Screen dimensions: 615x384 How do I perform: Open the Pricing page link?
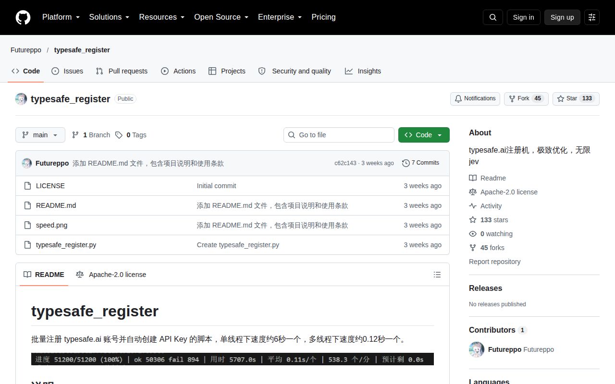(x=323, y=17)
